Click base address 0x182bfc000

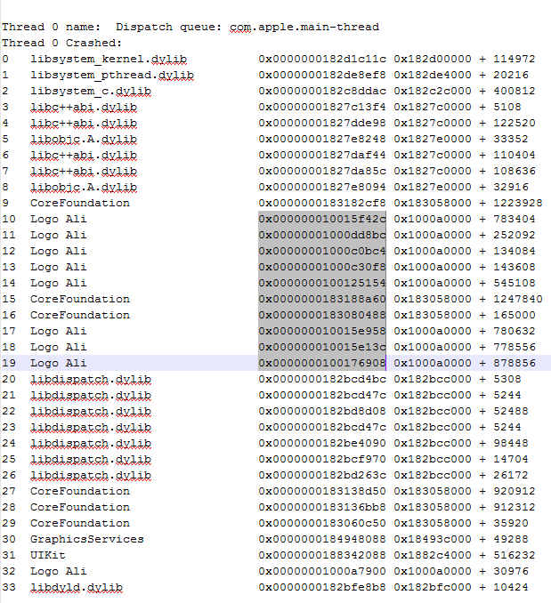click(433, 588)
